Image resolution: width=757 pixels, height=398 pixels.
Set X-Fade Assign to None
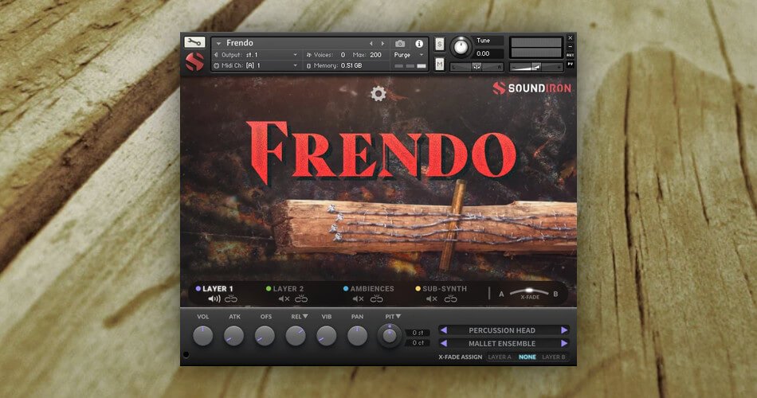click(528, 357)
